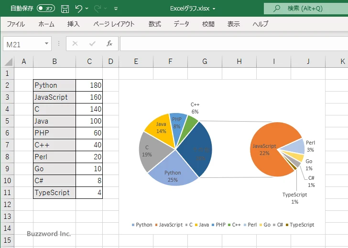This screenshot has width=348, height=248.
Task: Switch to the 表示 ribbon tab
Action: click(x=233, y=24)
